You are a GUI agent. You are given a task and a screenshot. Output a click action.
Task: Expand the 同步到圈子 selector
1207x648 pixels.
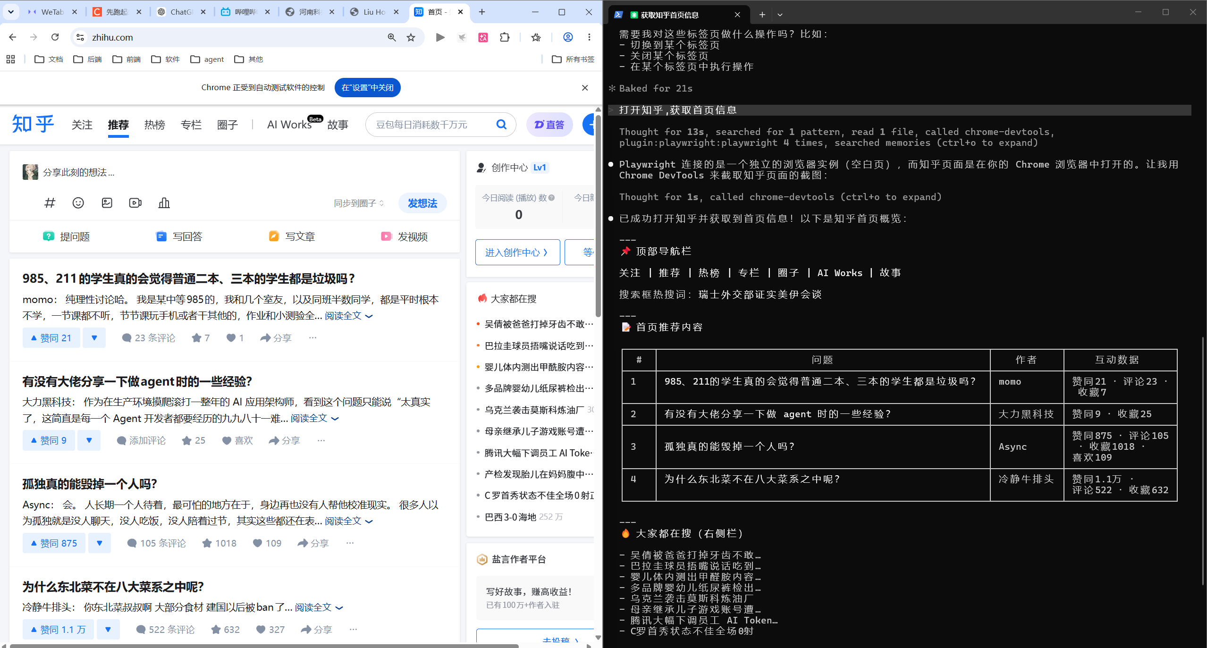[359, 203]
